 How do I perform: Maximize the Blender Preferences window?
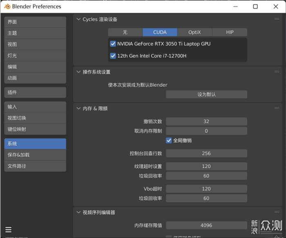[x=255, y=7]
